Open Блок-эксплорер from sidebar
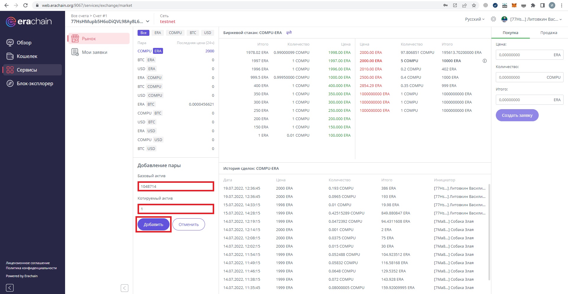Viewport: 568px width, 294px height. click(35, 83)
